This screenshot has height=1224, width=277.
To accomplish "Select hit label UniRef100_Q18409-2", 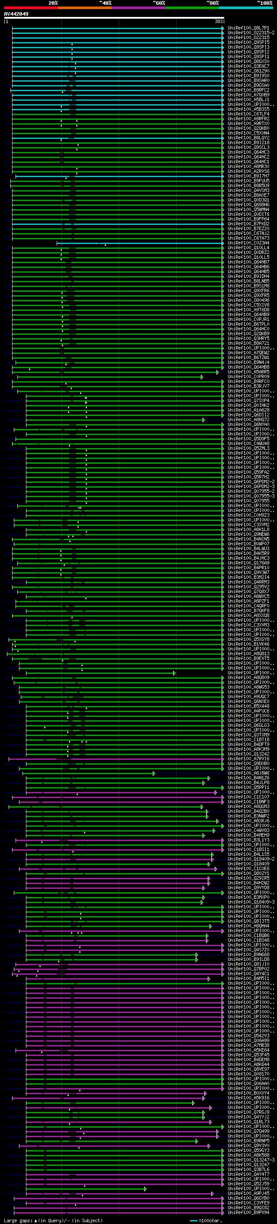I will tap(251, 859).
